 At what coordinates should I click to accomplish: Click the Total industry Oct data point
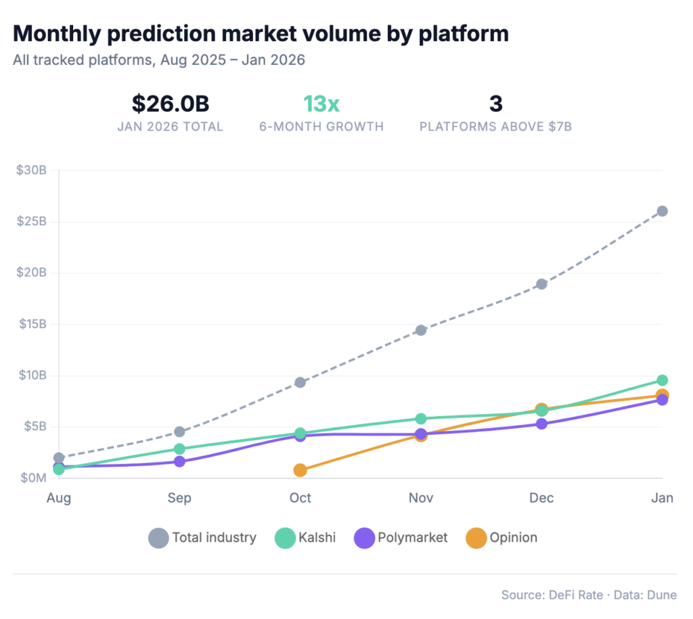(x=300, y=382)
